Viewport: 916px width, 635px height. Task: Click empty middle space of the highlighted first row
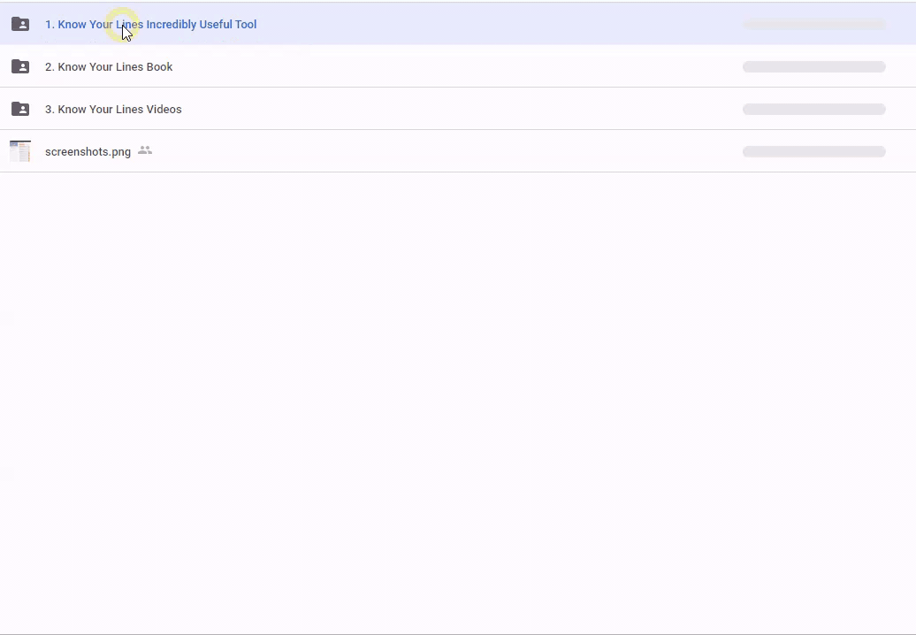(495, 24)
